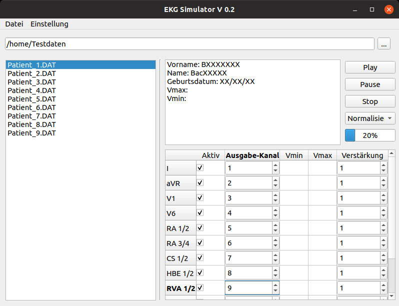399x306 pixels.
Task: Open the Normalisie dropdown menu
Action: point(370,118)
